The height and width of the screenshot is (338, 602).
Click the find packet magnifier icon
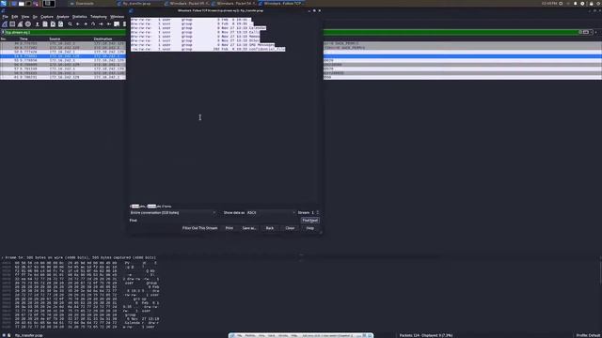(70, 24)
